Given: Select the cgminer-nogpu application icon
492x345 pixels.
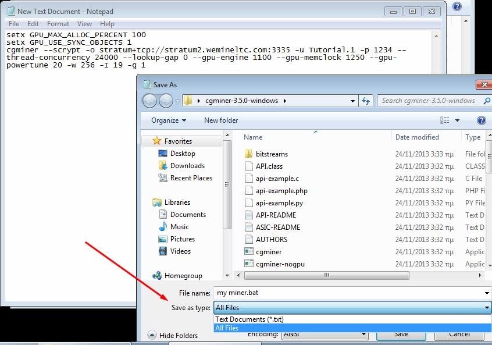Looking at the screenshot, I should click(x=249, y=264).
